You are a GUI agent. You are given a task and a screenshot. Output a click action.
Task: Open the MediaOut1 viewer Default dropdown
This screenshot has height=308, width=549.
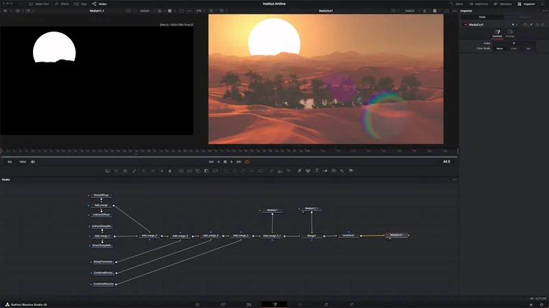tap(411, 11)
